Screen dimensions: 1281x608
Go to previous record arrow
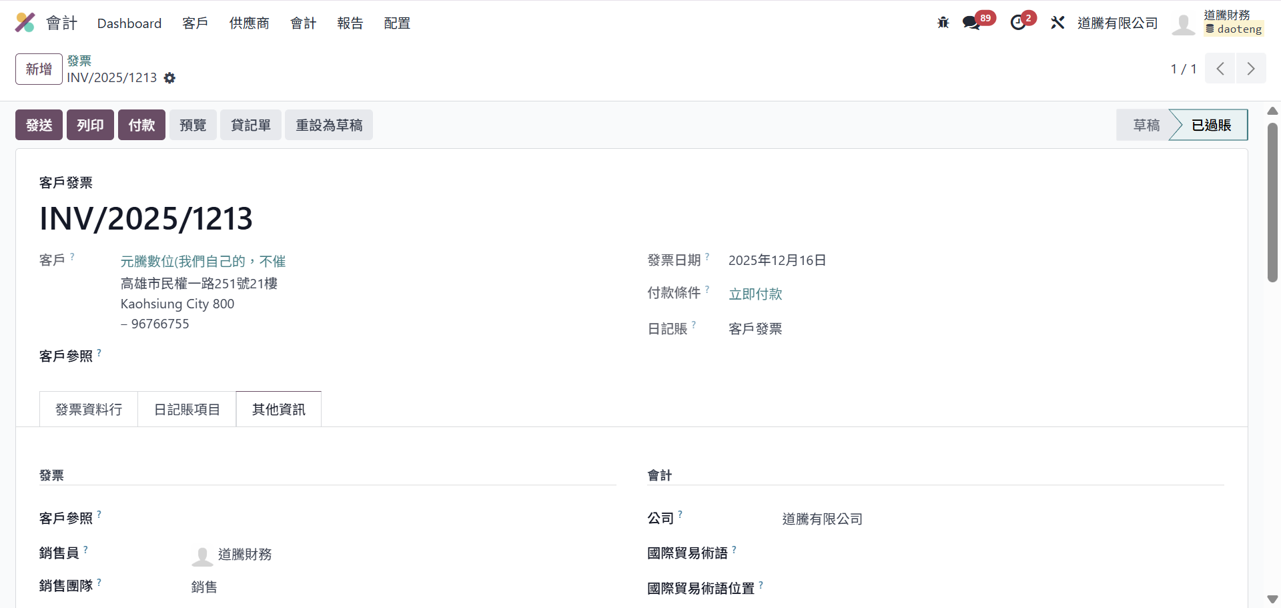coord(1220,69)
